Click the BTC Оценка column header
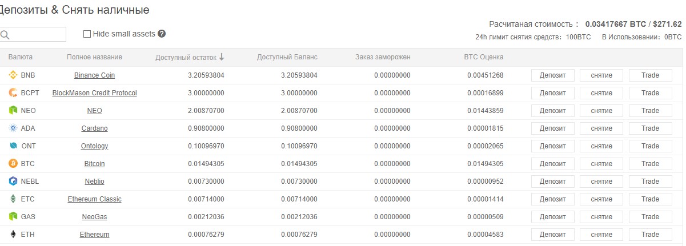The image size is (686, 246). click(483, 57)
